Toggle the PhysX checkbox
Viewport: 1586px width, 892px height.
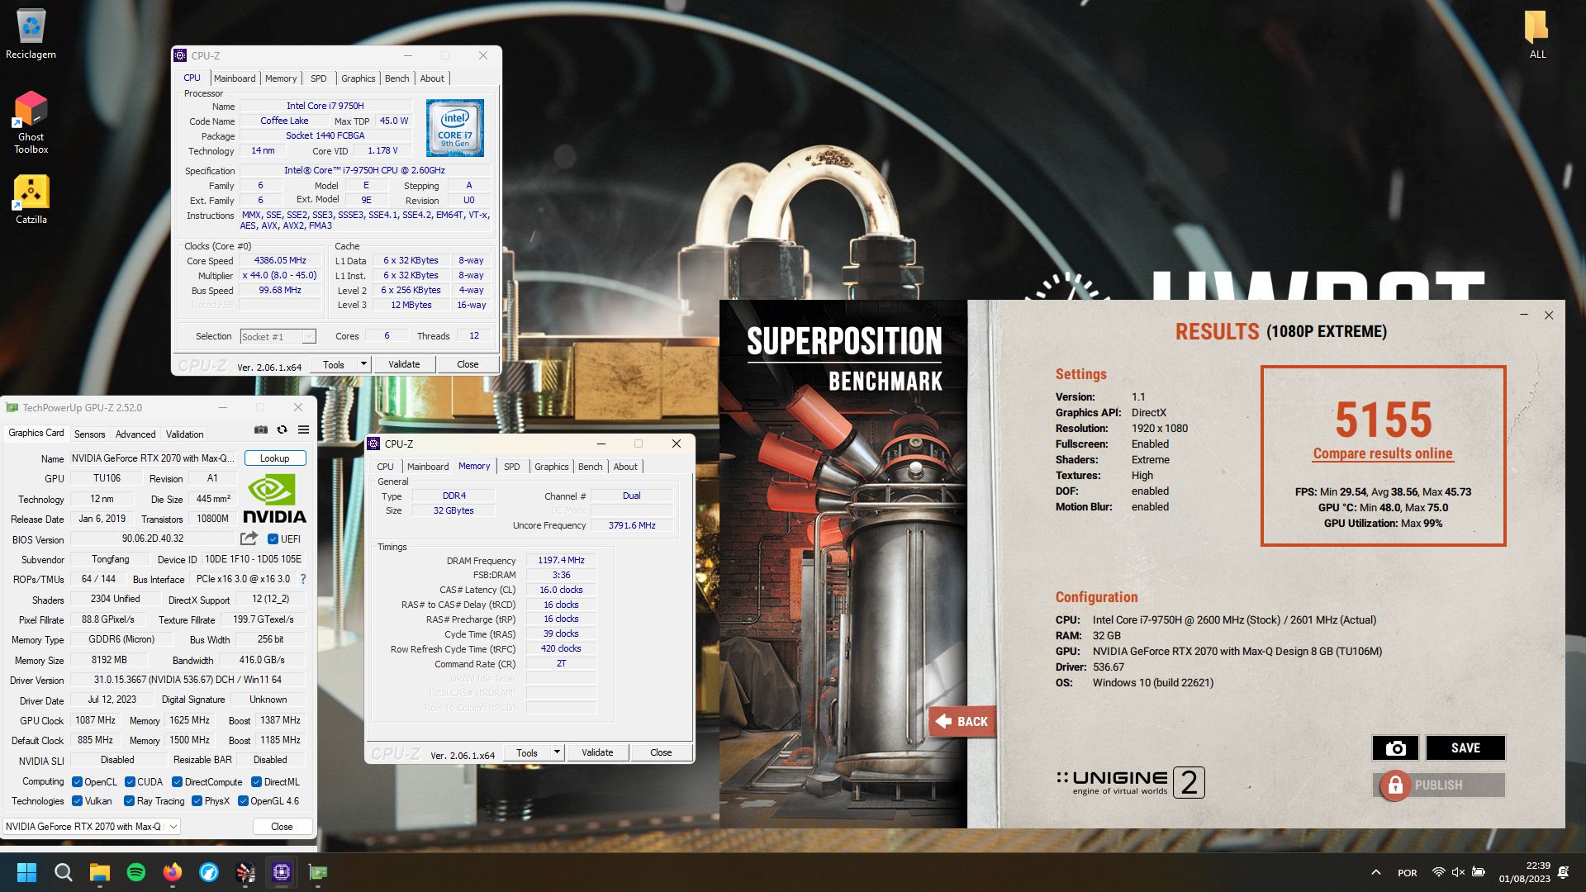197,801
